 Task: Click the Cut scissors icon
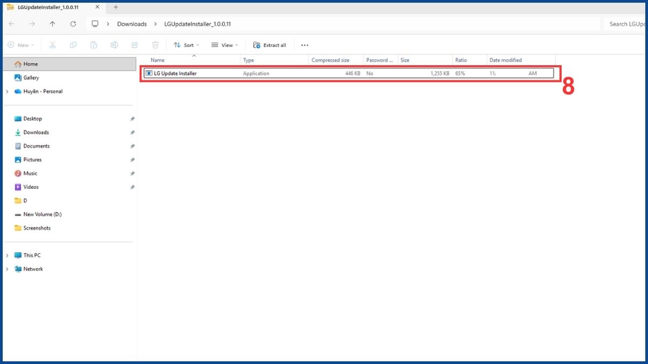52,45
